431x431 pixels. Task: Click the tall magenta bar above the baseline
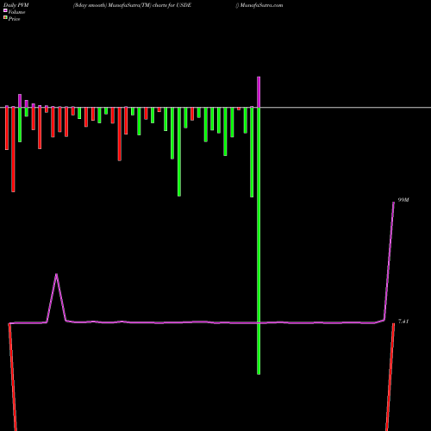pos(259,92)
